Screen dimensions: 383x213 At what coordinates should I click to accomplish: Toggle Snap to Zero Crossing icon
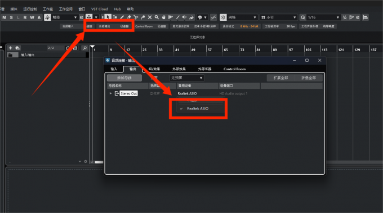[213, 17]
